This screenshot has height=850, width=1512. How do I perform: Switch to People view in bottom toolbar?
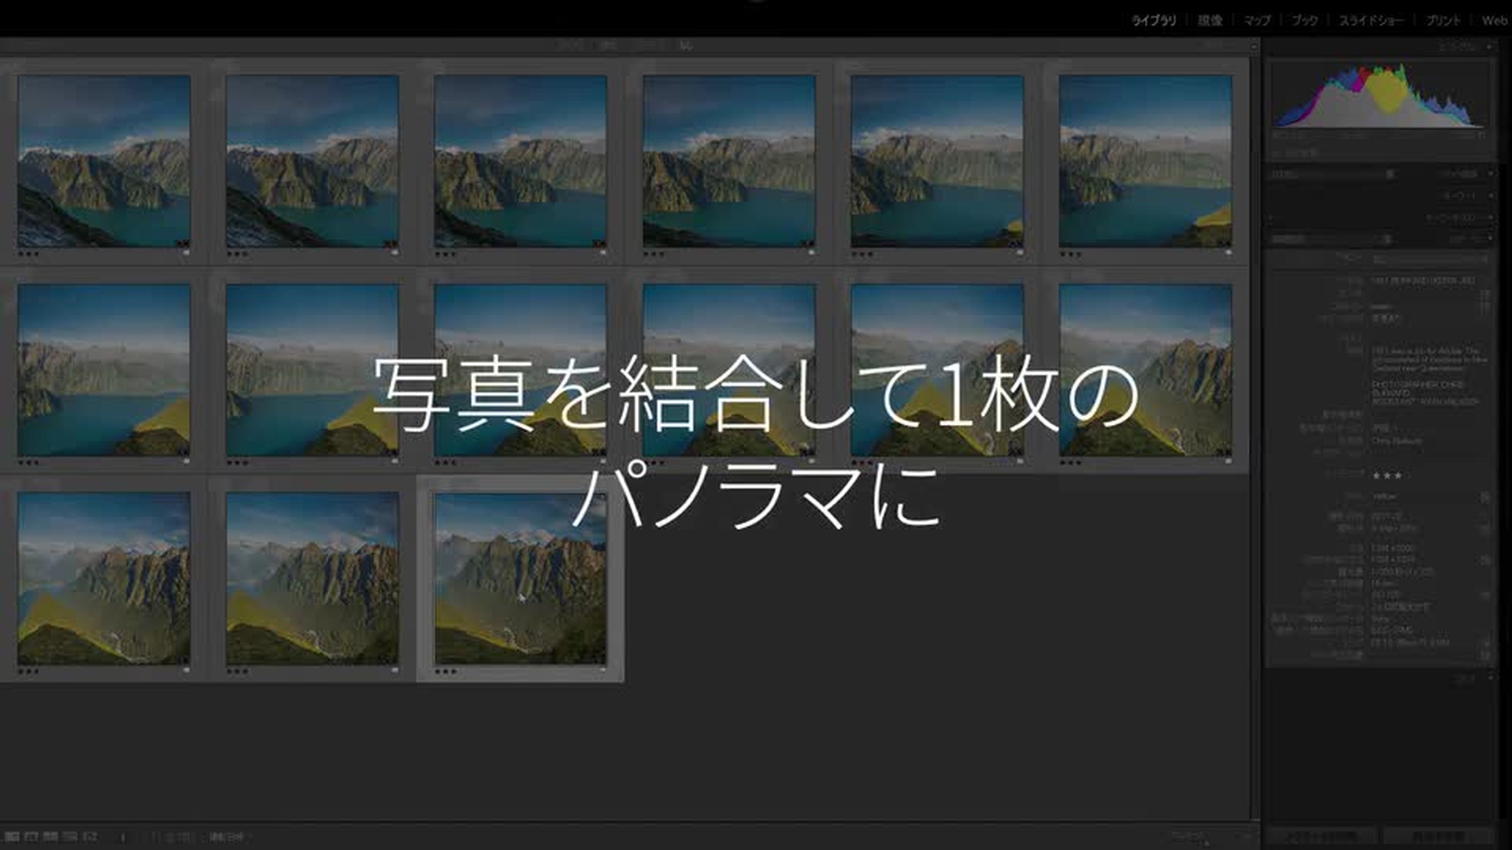90,837
